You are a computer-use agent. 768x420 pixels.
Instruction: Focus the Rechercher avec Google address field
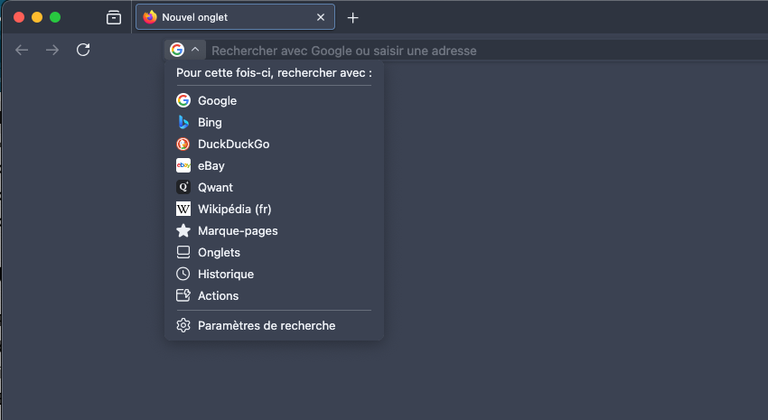[487, 51]
